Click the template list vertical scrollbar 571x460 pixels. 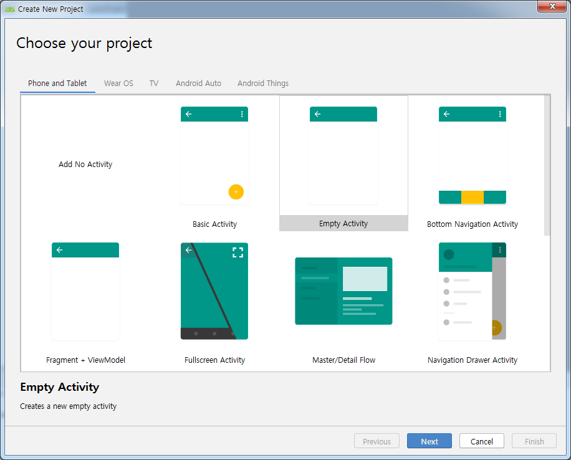coord(547,165)
